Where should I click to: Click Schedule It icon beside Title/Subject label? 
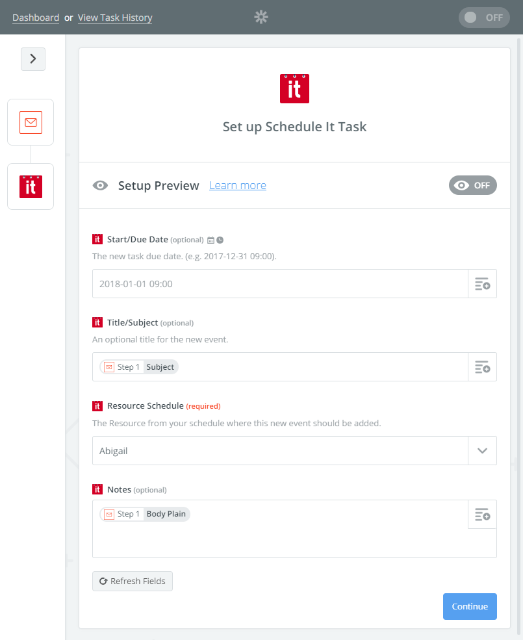[97, 322]
